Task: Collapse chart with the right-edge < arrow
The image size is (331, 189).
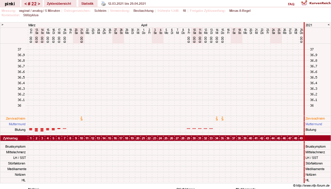Action: point(328,25)
